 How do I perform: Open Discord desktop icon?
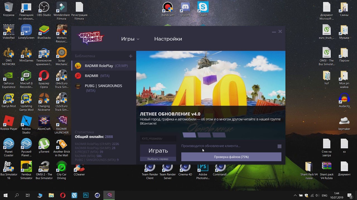(x=185, y=10)
